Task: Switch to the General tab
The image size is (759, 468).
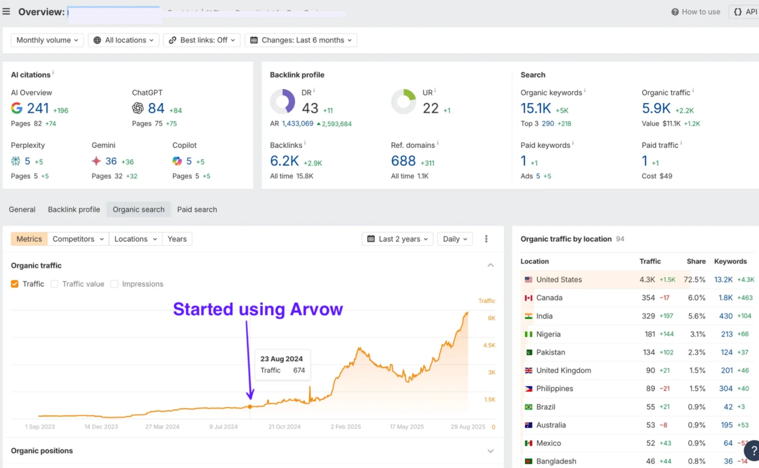Action: (22, 210)
